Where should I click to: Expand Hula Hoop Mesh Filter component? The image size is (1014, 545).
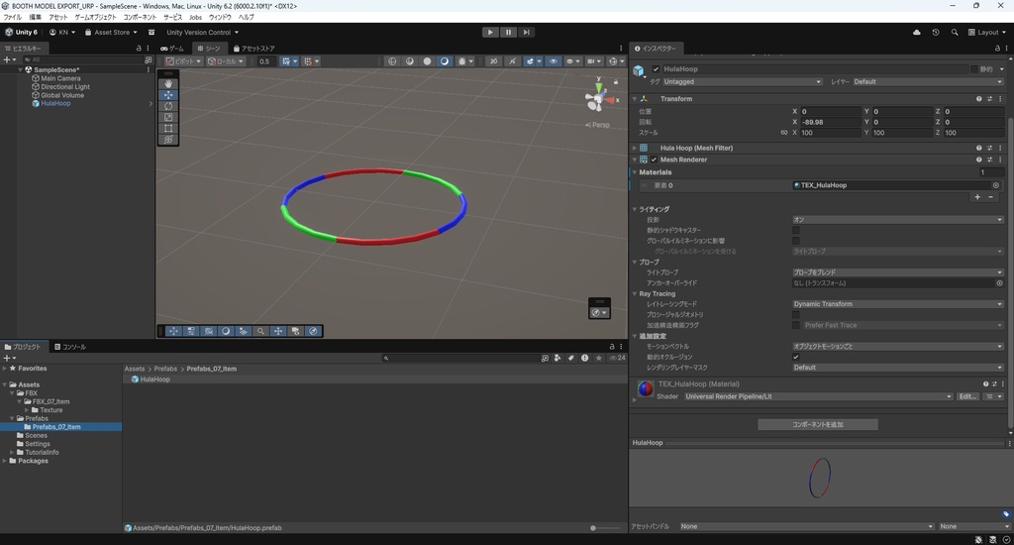point(635,148)
